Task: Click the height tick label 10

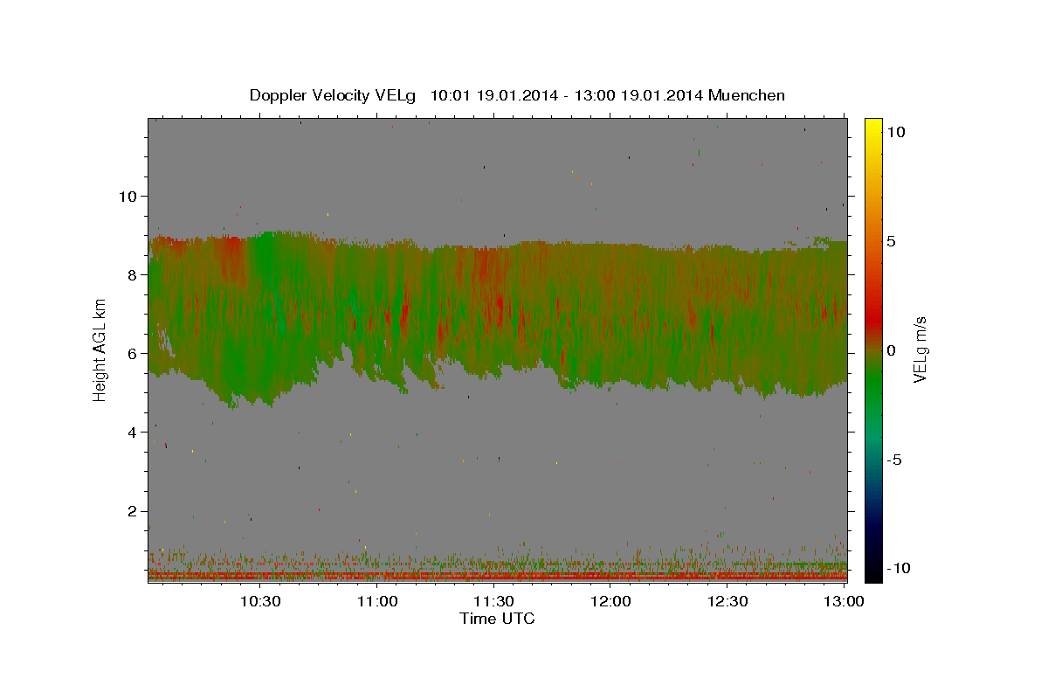Action: [129, 196]
